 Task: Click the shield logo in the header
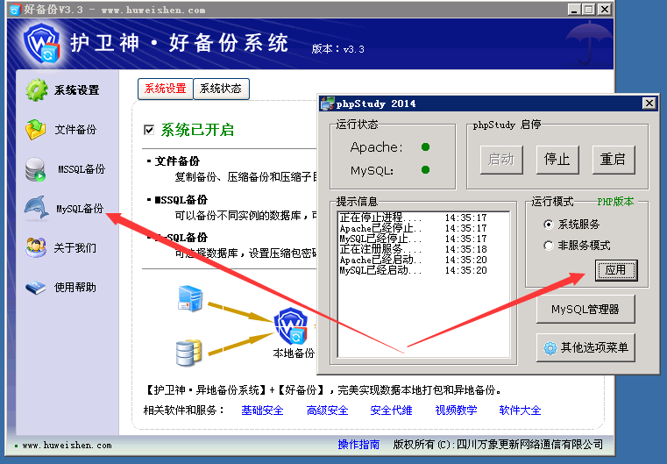(41, 44)
